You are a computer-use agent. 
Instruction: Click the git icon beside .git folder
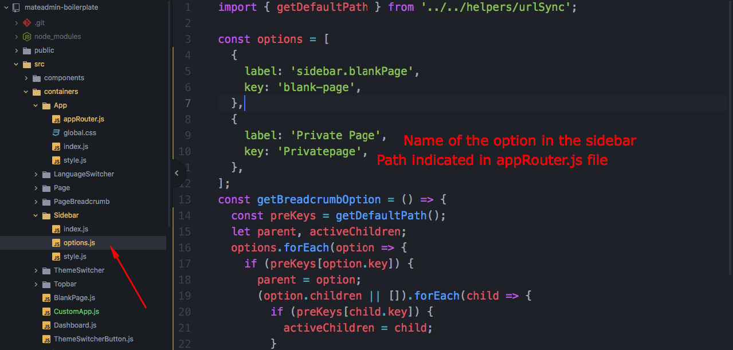pos(26,23)
